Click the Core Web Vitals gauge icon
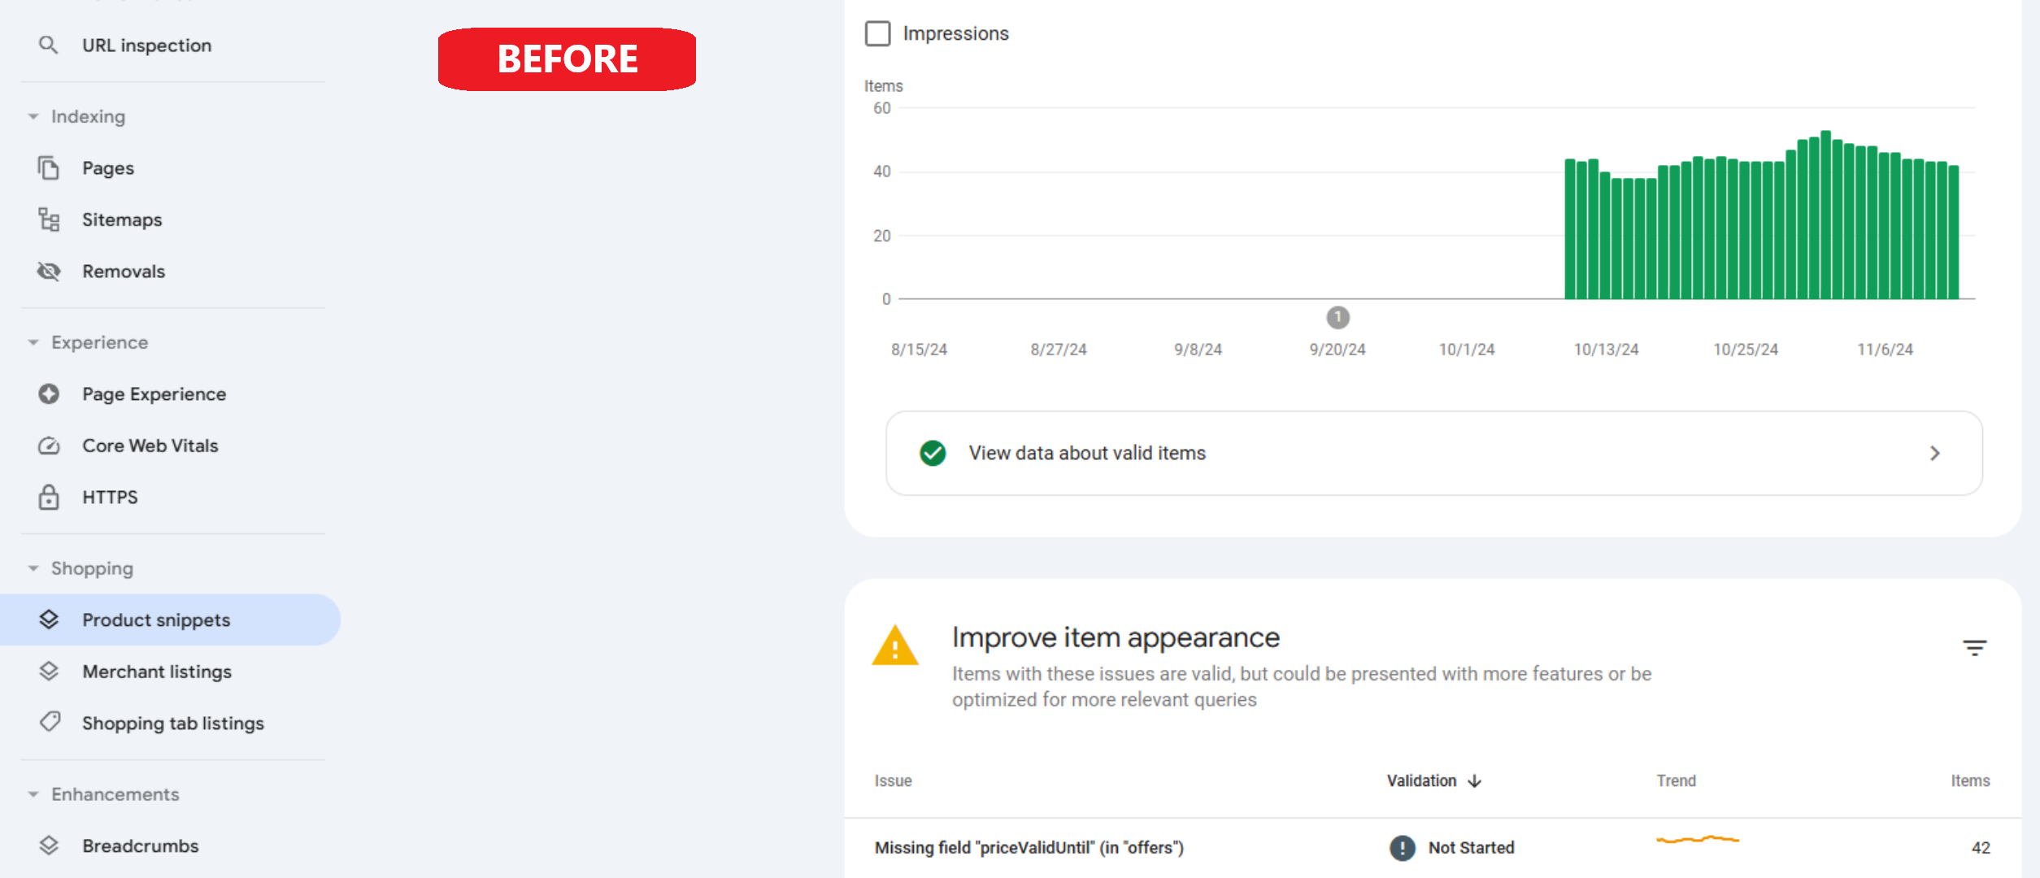Screen dimensions: 2040x878 coord(49,446)
